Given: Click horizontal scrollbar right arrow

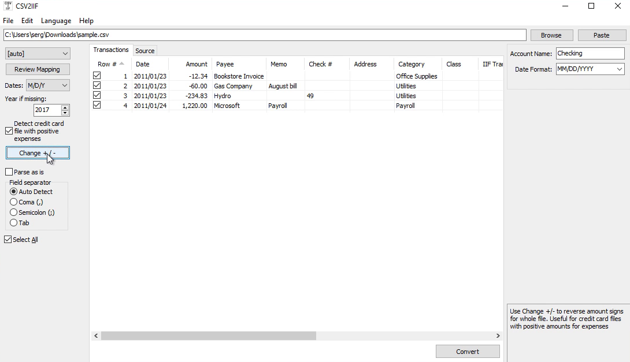Looking at the screenshot, I should pos(498,335).
